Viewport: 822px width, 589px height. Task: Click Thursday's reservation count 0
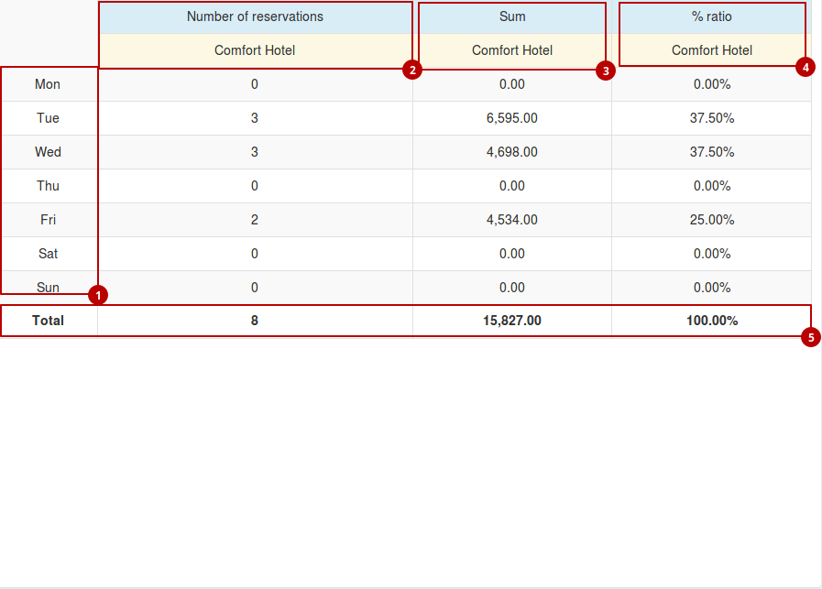pyautogui.click(x=254, y=186)
